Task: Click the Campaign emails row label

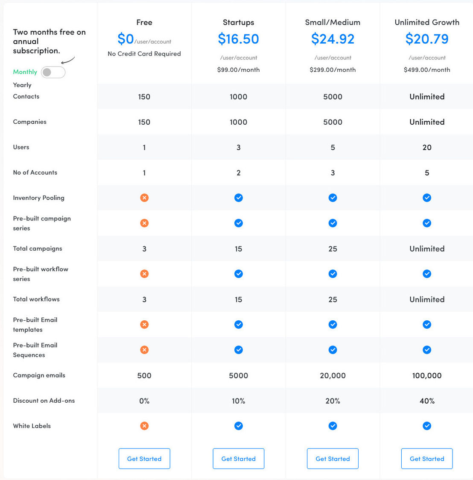Action: pyautogui.click(x=39, y=375)
